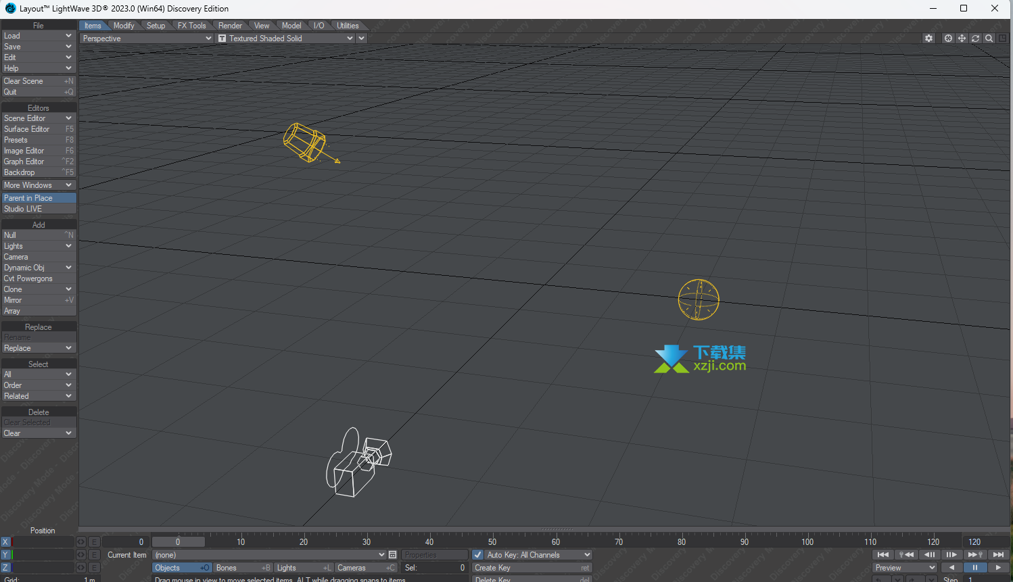Expand the Save menu dropdown

click(x=39, y=47)
